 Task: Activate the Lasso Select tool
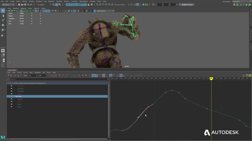point(3,16)
